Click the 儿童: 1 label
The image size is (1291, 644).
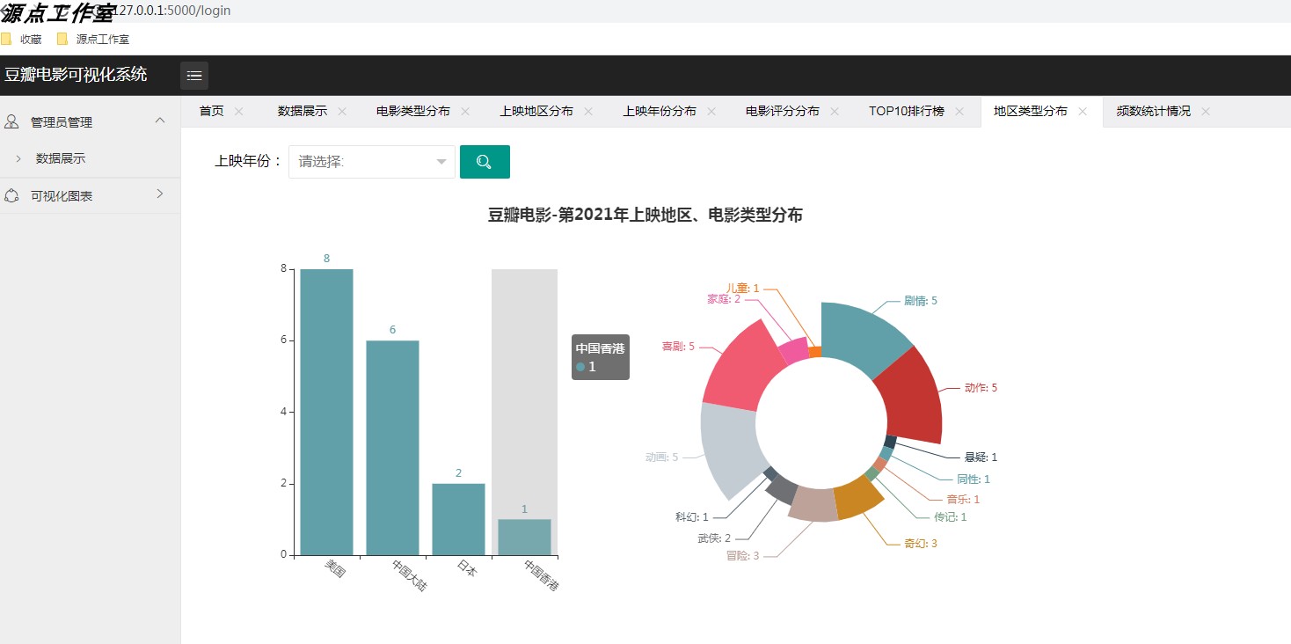point(743,289)
